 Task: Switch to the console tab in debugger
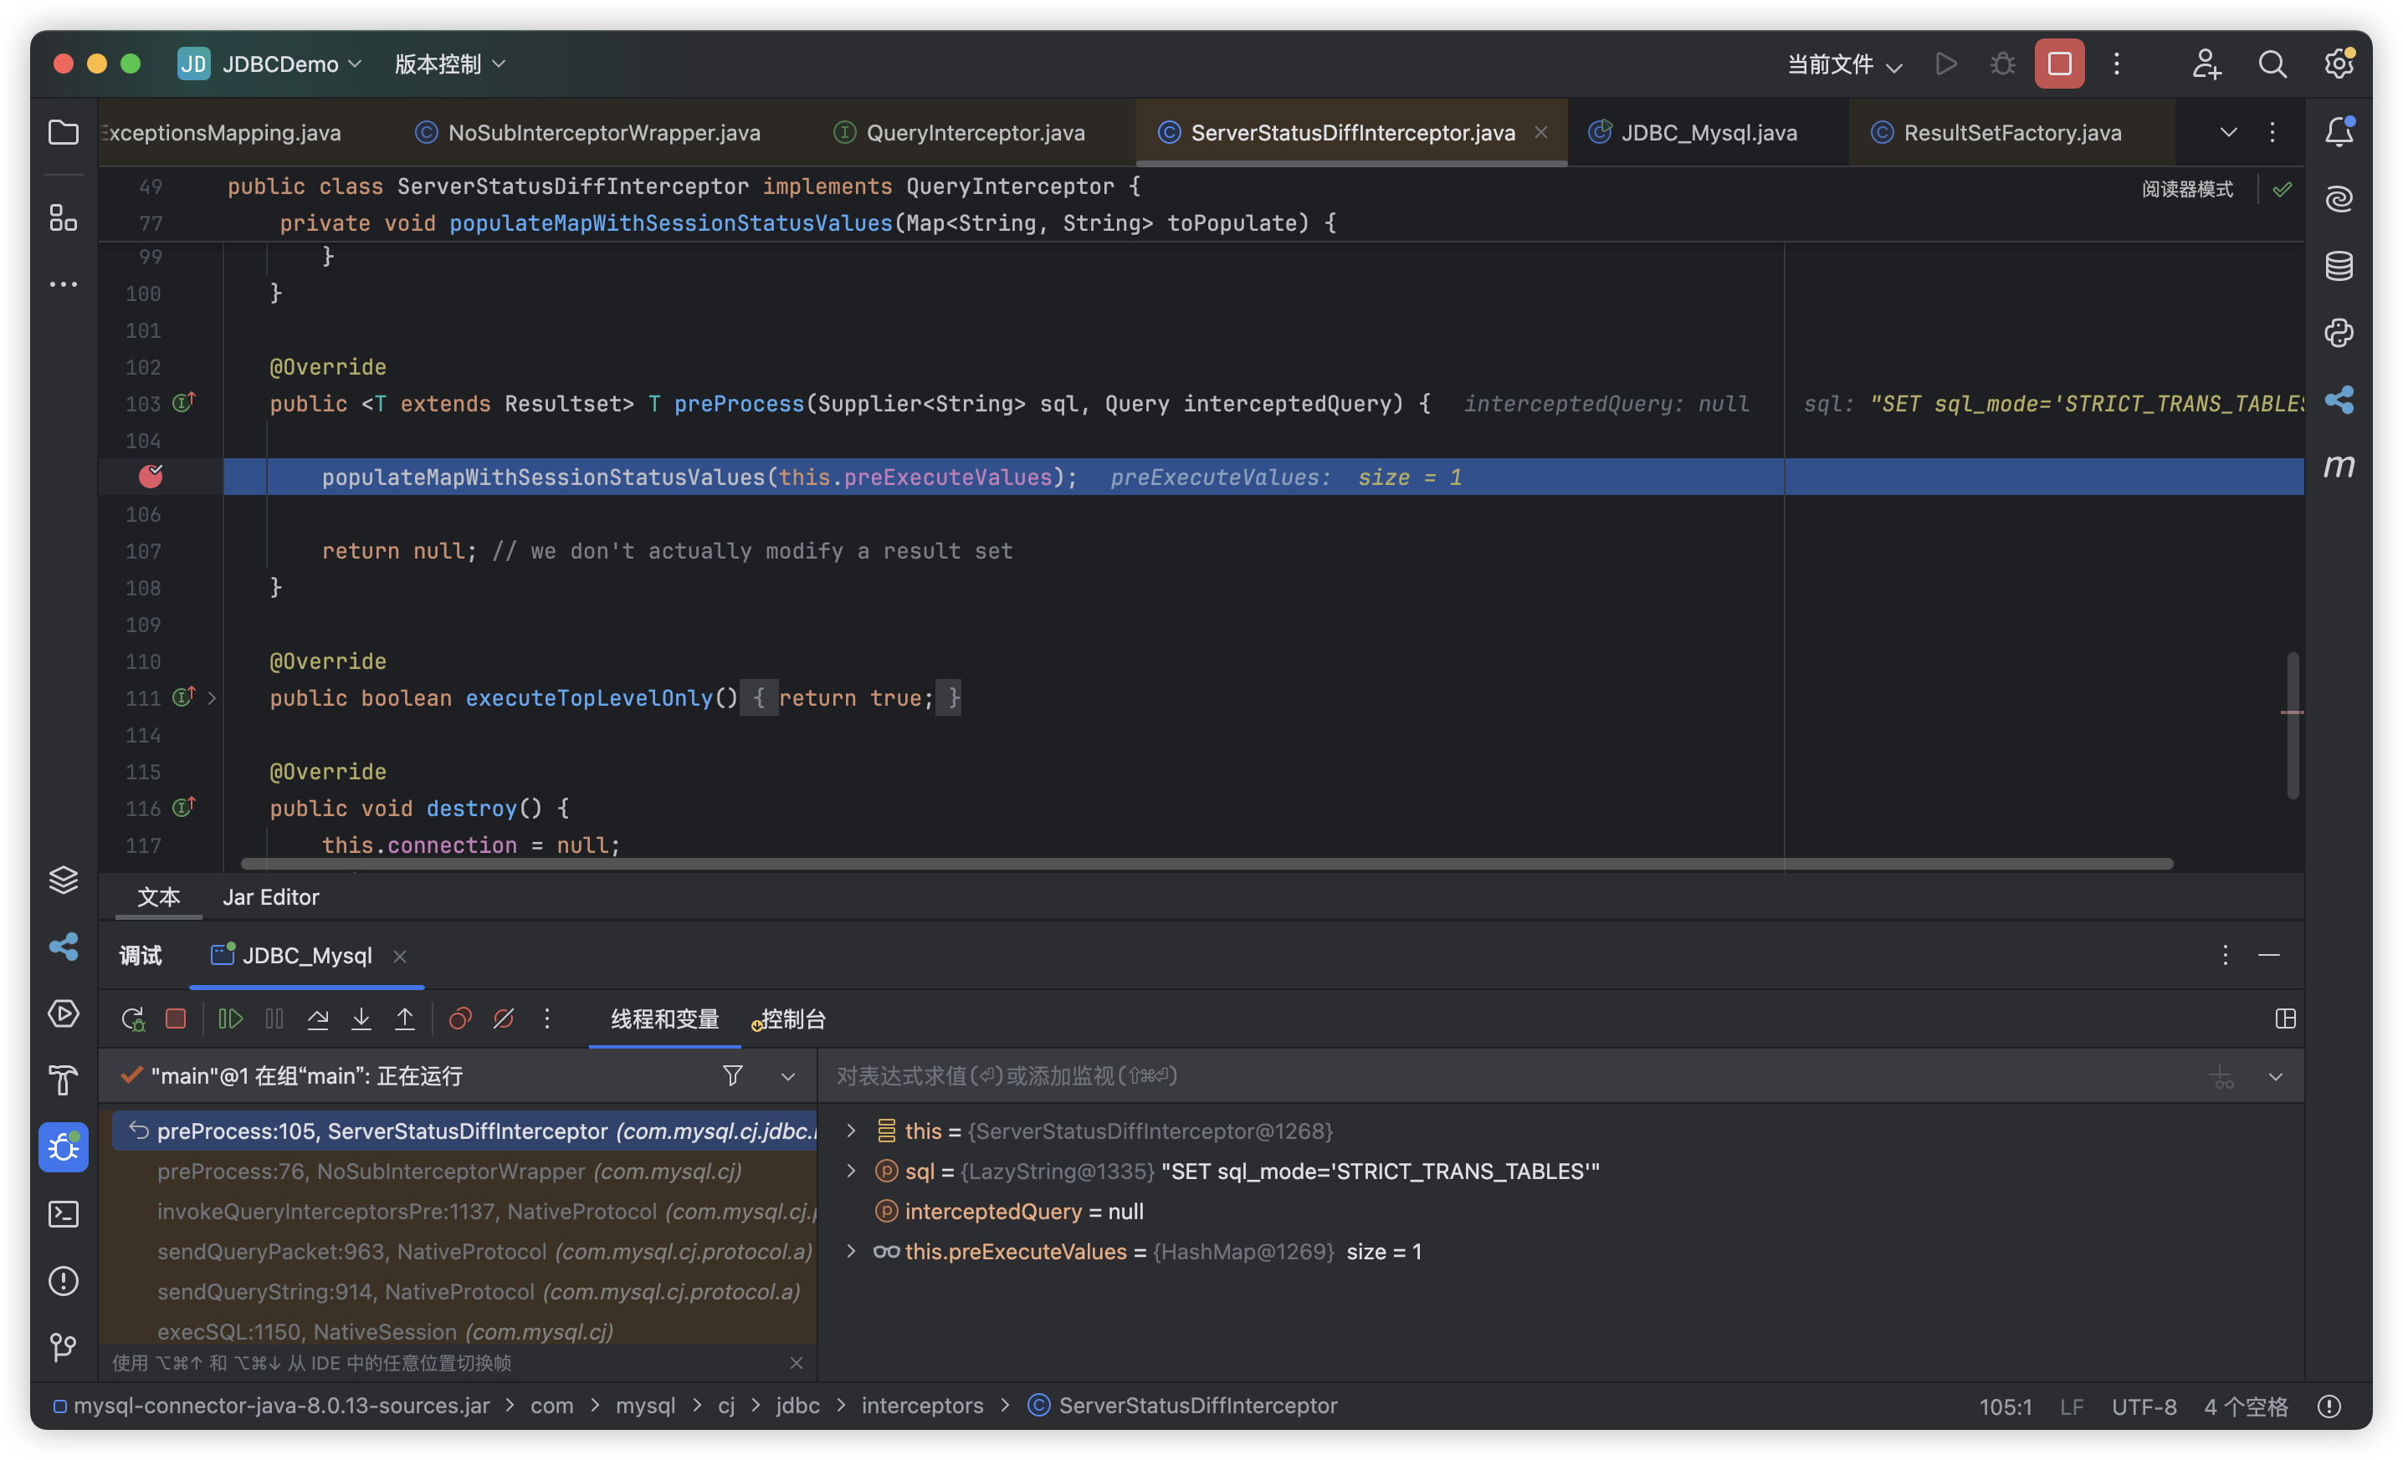coord(789,1018)
